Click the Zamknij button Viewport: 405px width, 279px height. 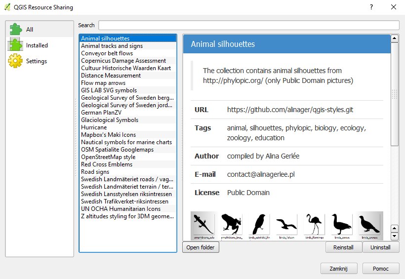click(x=339, y=269)
